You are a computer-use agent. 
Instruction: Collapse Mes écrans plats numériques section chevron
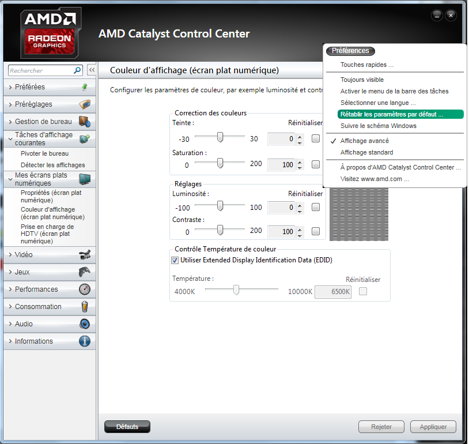[10, 179]
